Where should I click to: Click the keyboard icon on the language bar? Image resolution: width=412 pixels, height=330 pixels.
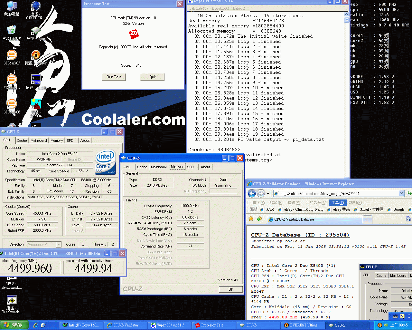pos(395,316)
